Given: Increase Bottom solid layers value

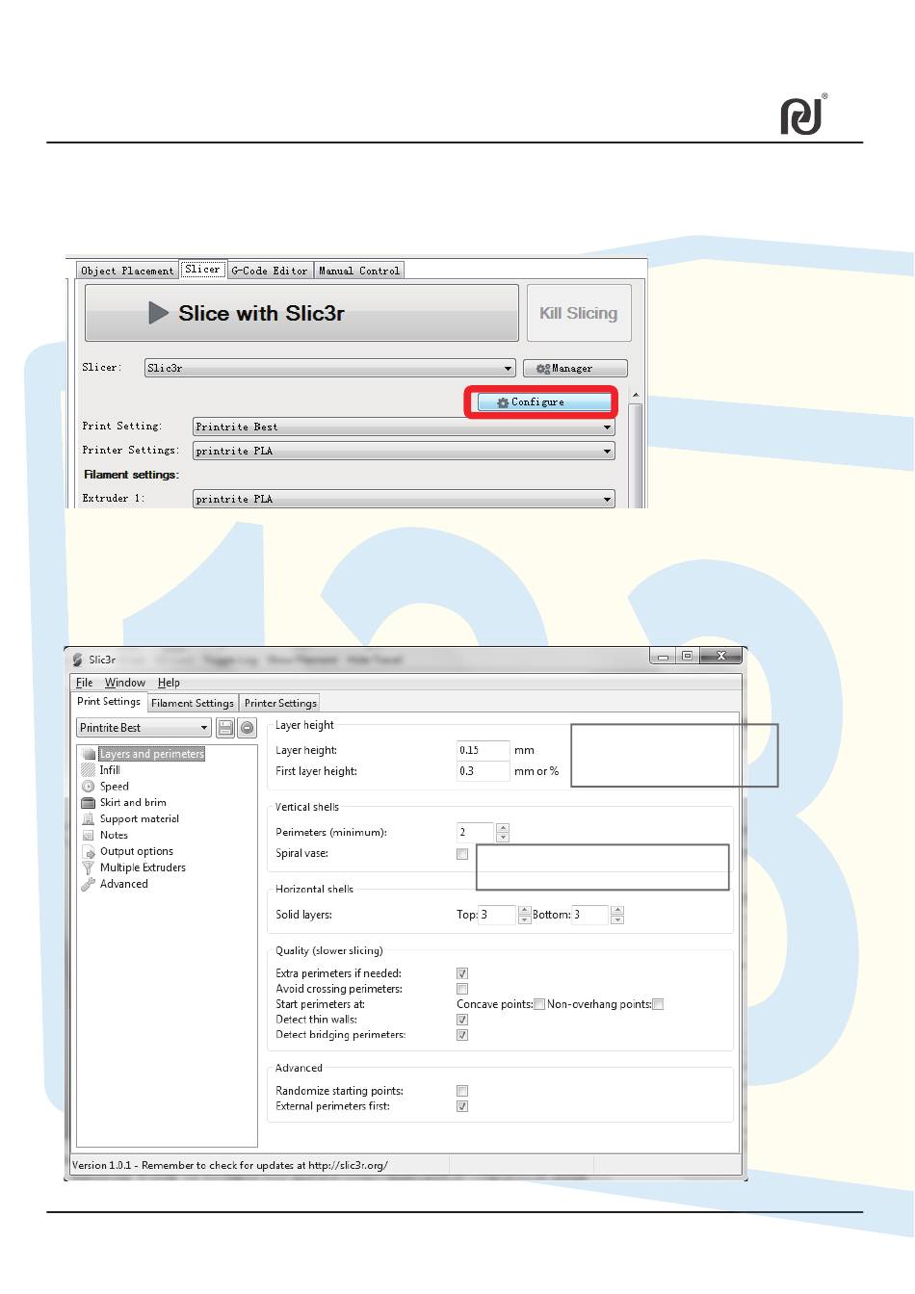Looking at the screenshot, I should (617, 910).
